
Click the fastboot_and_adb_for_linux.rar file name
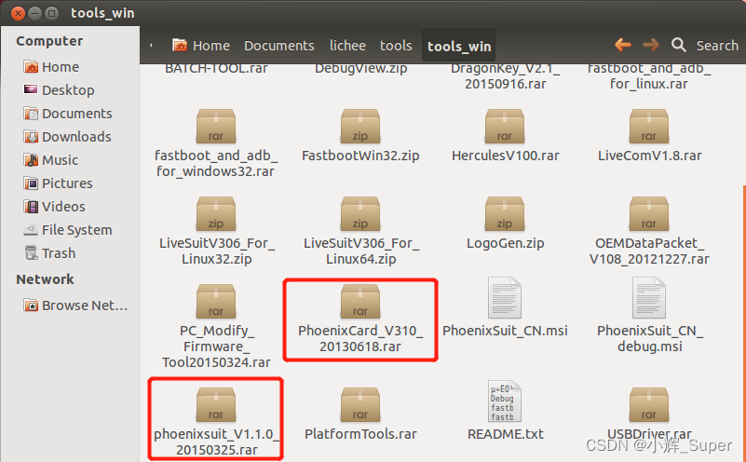point(649,76)
